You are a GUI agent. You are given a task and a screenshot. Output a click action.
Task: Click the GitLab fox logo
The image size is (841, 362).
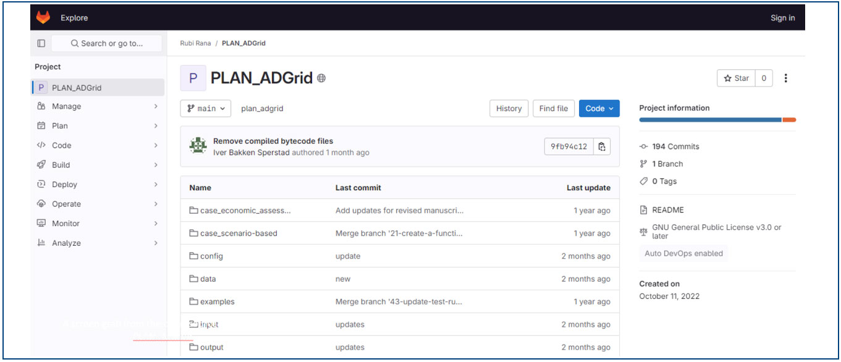pyautogui.click(x=43, y=18)
